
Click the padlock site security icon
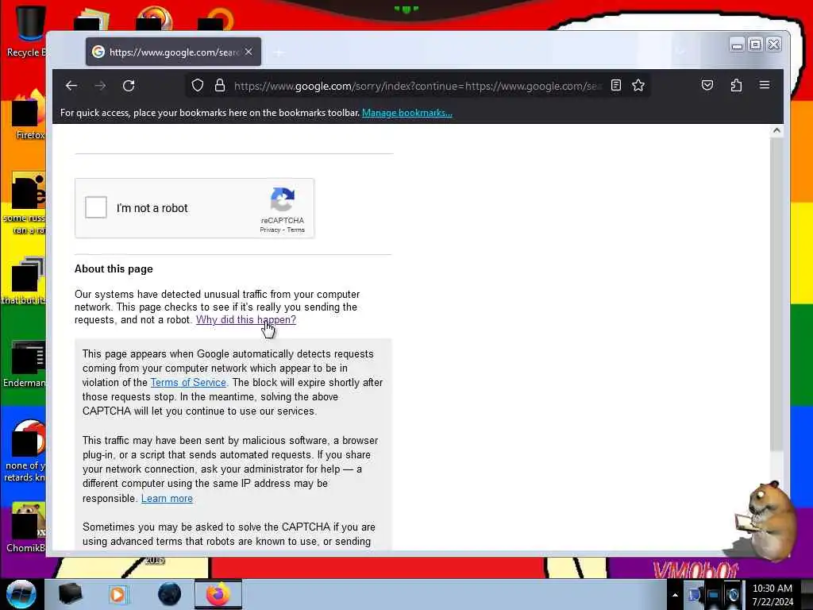point(220,86)
